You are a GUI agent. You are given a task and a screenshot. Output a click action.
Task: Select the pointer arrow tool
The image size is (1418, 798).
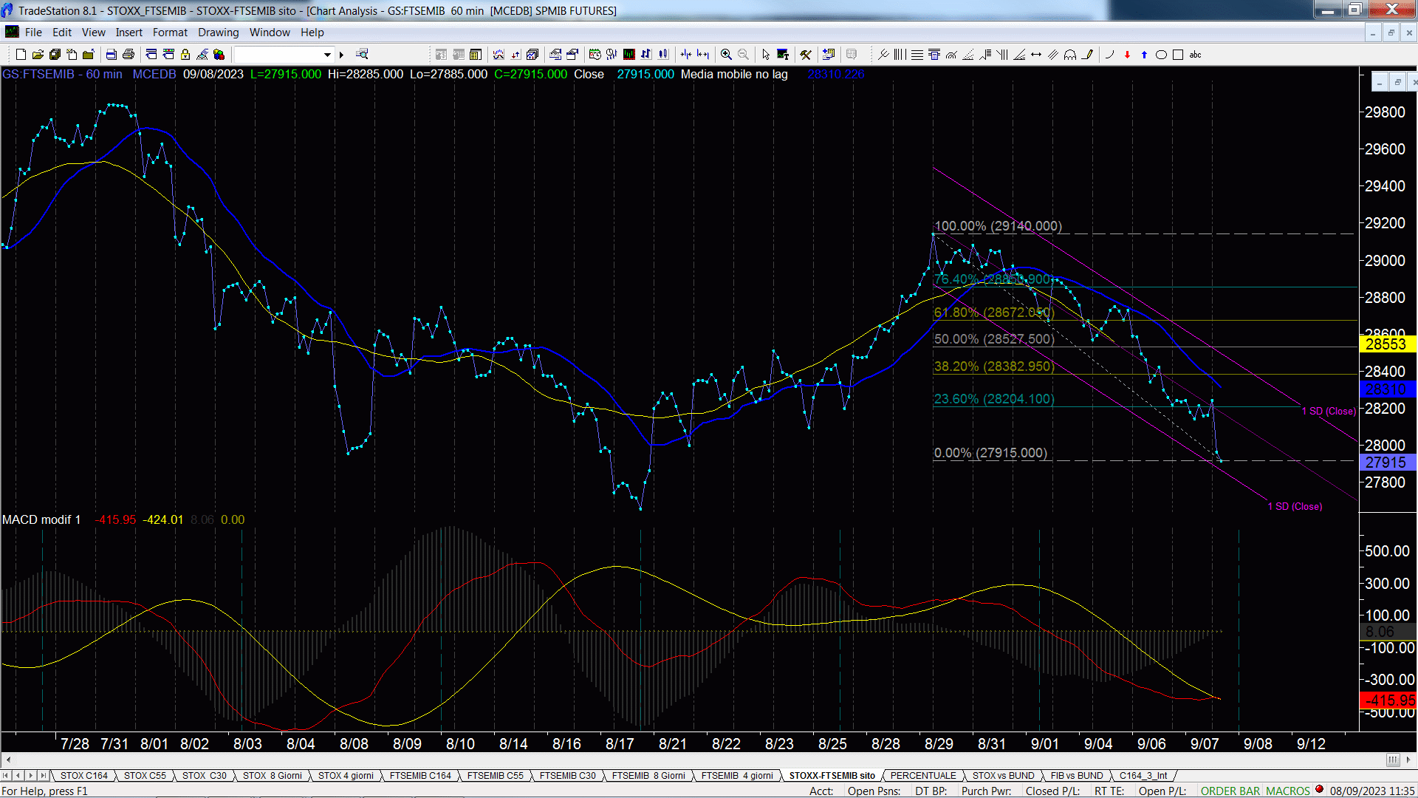tap(766, 55)
